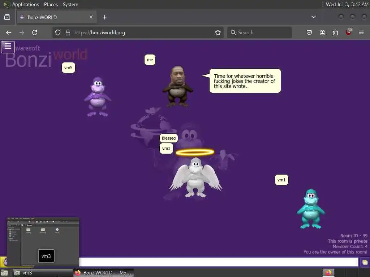Screen dimensions: 370x277
Task: Click the Blessed tag
Action: point(169,138)
